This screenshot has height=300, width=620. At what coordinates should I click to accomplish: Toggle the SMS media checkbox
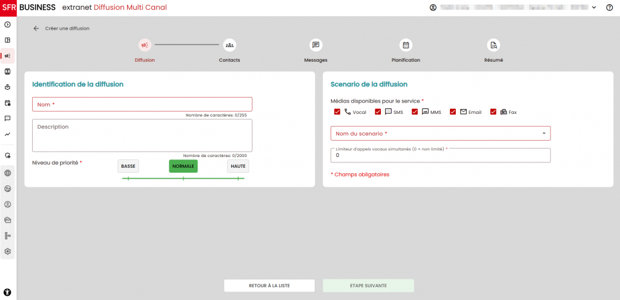(x=378, y=112)
